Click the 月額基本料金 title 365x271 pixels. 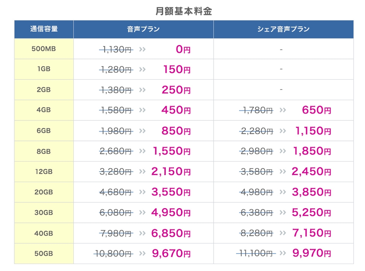[184, 11]
